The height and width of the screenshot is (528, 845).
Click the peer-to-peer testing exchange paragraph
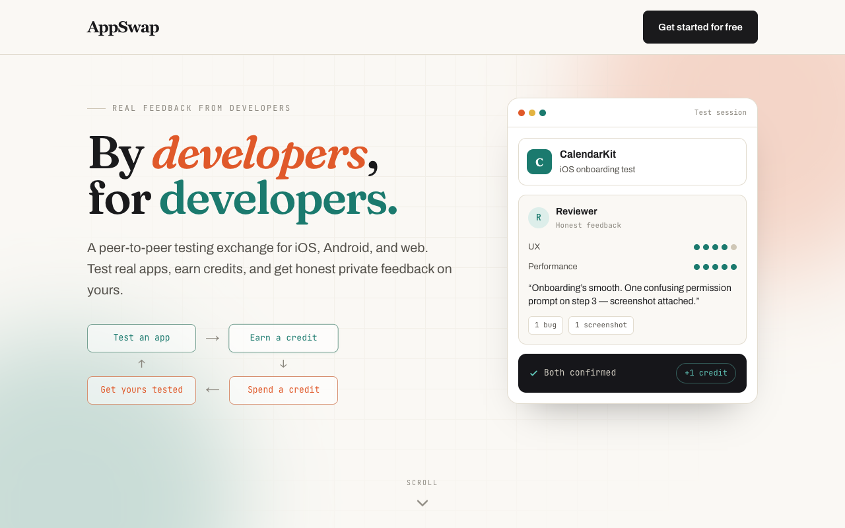[269, 269]
